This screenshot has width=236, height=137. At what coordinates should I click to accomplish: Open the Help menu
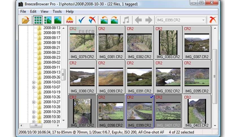(x=70, y=12)
